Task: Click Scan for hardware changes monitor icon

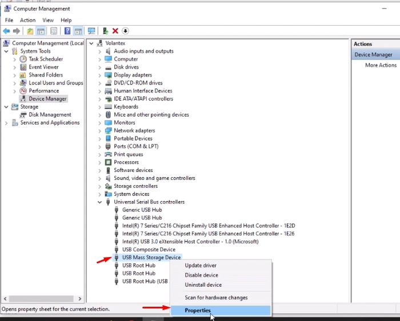Action: point(91,31)
